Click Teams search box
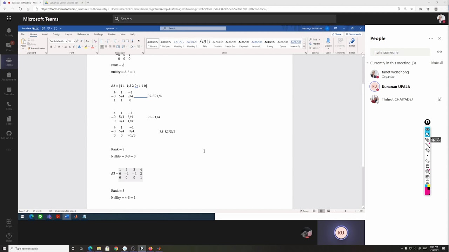 coord(224,19)
